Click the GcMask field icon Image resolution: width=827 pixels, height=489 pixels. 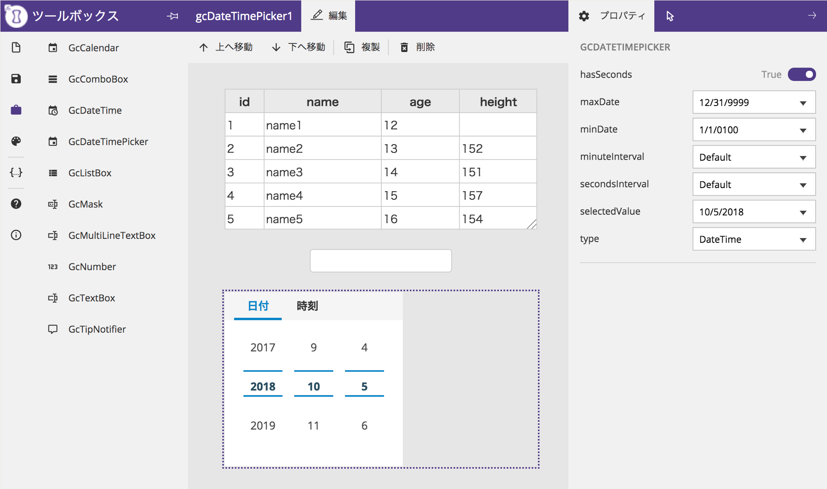click(53, 204)
